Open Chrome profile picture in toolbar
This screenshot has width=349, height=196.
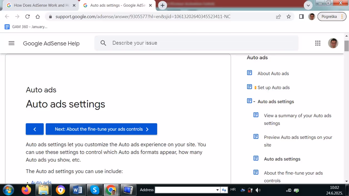click(311, 17)
